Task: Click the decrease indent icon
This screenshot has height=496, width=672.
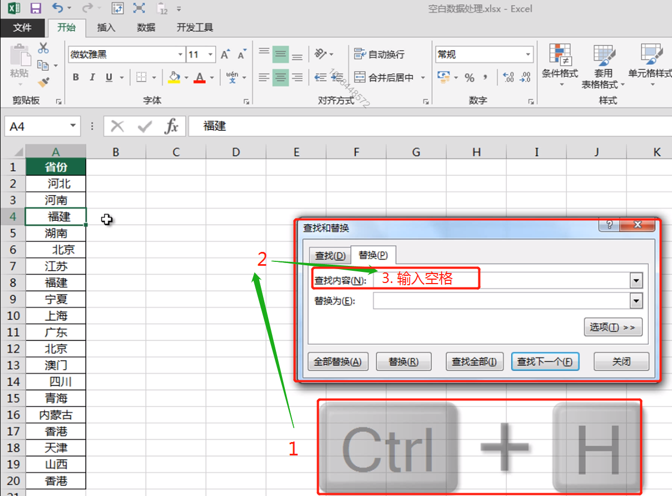Action: point(320,77)
